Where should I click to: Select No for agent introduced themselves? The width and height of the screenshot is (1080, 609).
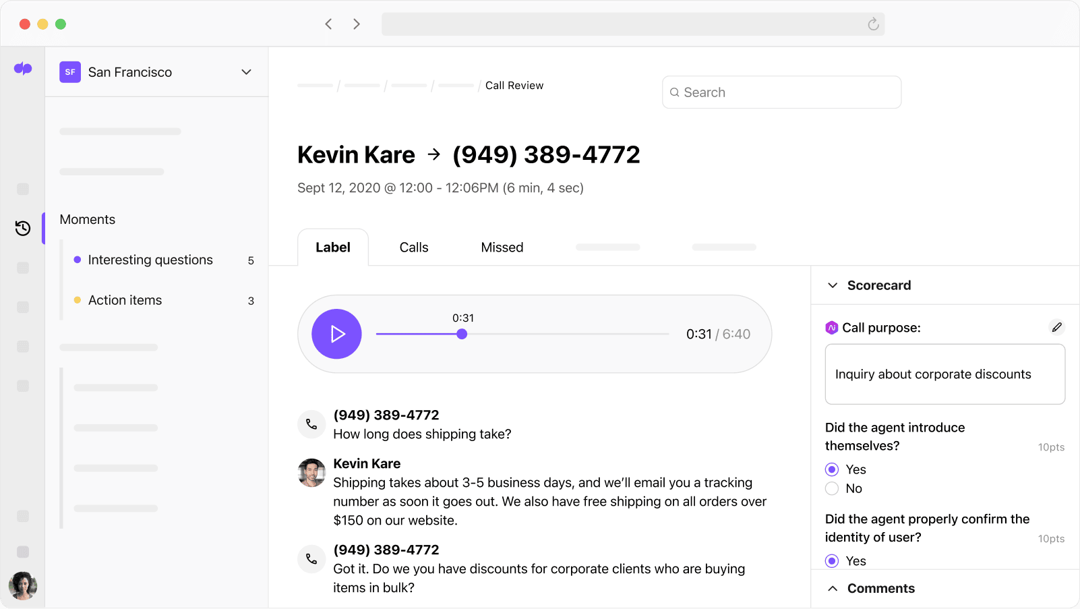coord(832,488)
